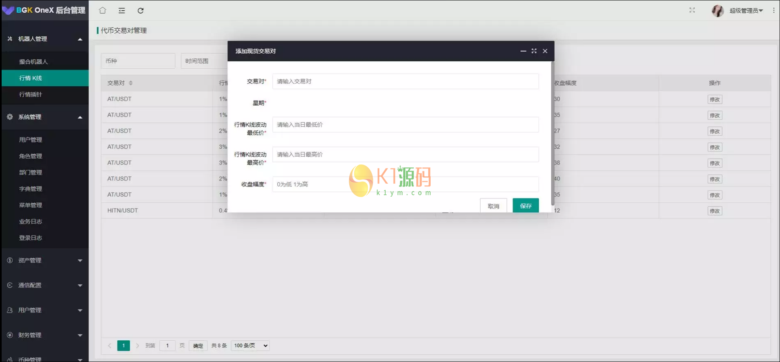This screenshot has height=362, width=780.
Task: Maximize the add trading pair dialog
Action: click(x=534, y=51)
